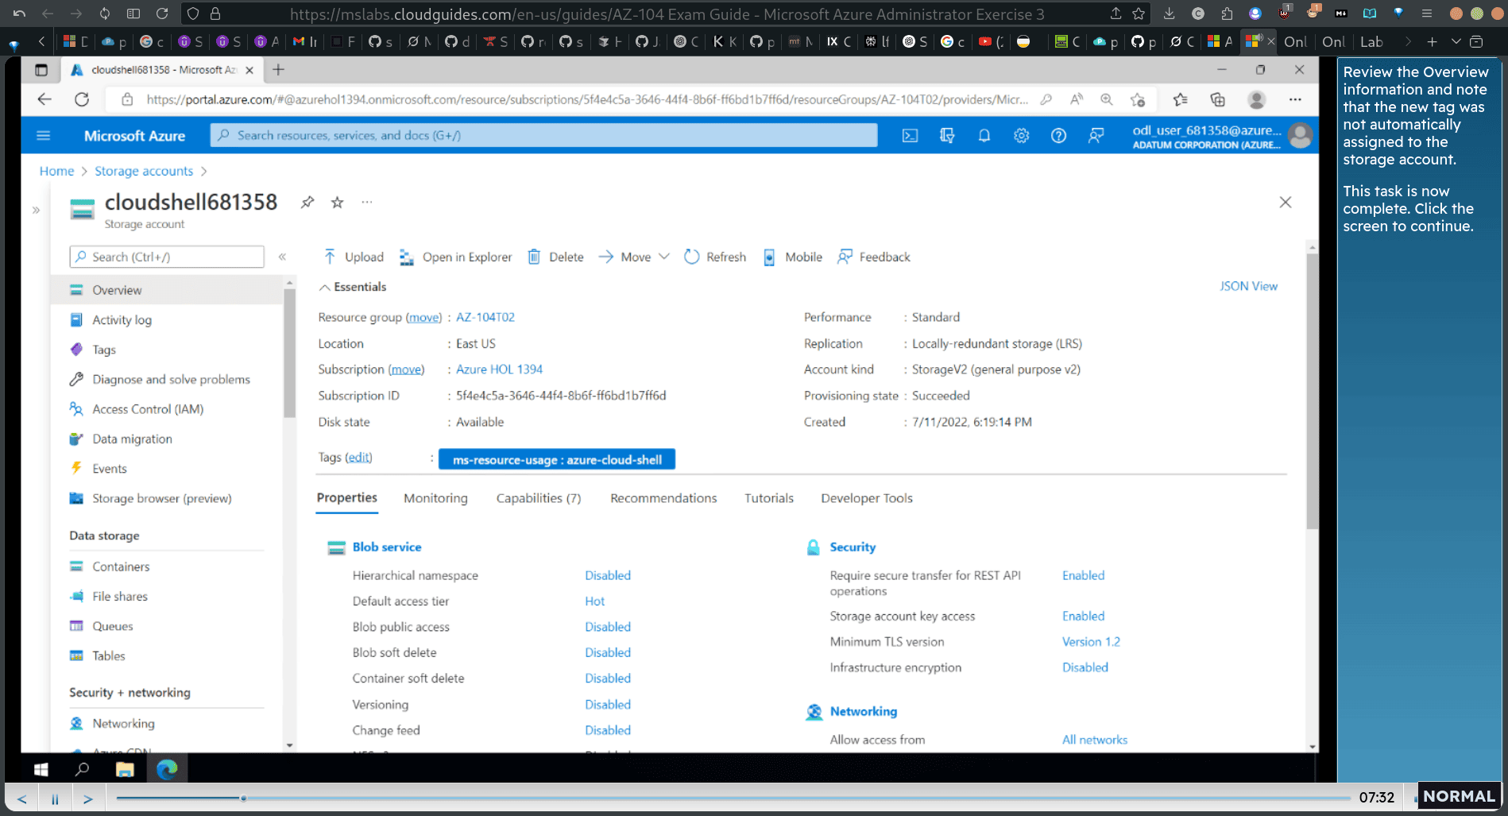This screenshot has height=816, width=1508.
Task: Switch to the Recommendations tab
Action: click(663, 498)
